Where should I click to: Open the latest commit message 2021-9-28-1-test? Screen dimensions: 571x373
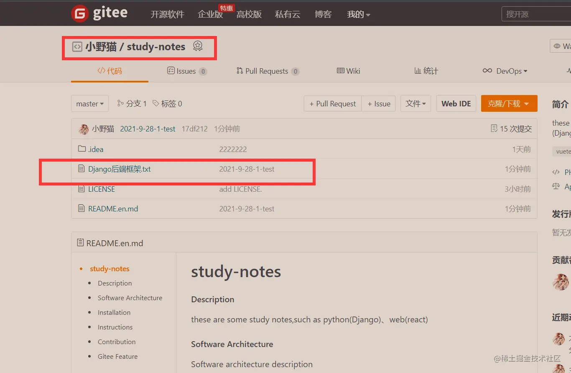click(148, 129)
